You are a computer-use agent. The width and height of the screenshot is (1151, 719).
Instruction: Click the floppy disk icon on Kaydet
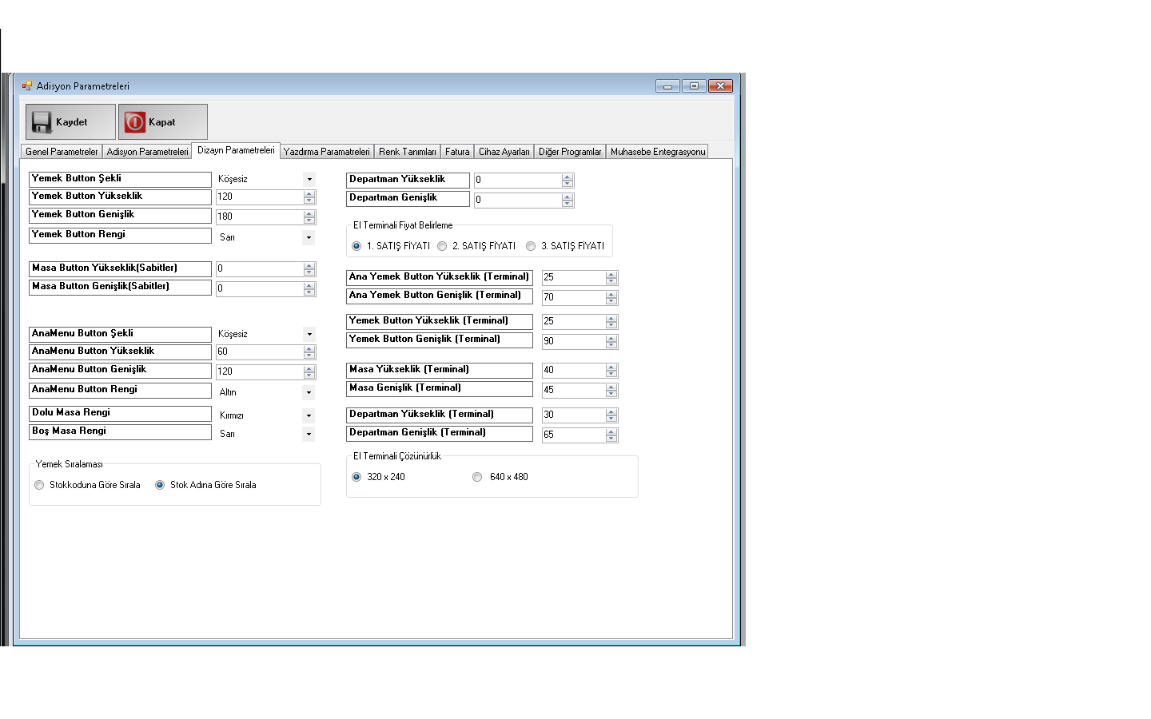tap(42, 122)
